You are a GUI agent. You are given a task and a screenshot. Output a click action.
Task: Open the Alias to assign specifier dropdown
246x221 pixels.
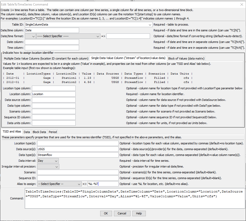tap(59, 184)
